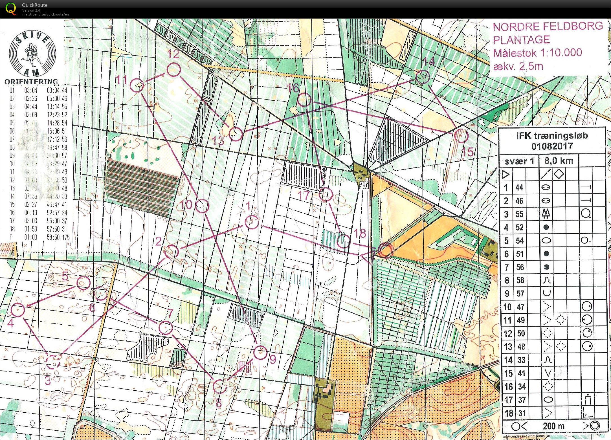Click the ORIENTERING label under the logo
This screenshot has width=611, height=440.
coord(31,82)
